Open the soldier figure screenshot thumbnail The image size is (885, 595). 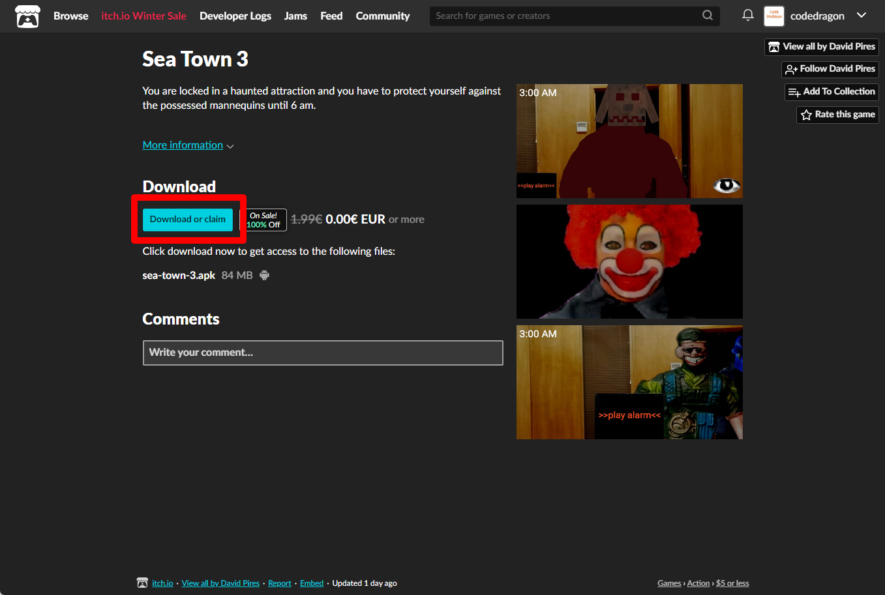629,382
